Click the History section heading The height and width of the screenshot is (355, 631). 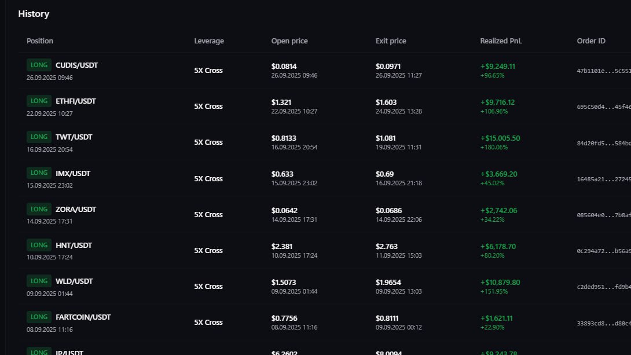(34, 14)
